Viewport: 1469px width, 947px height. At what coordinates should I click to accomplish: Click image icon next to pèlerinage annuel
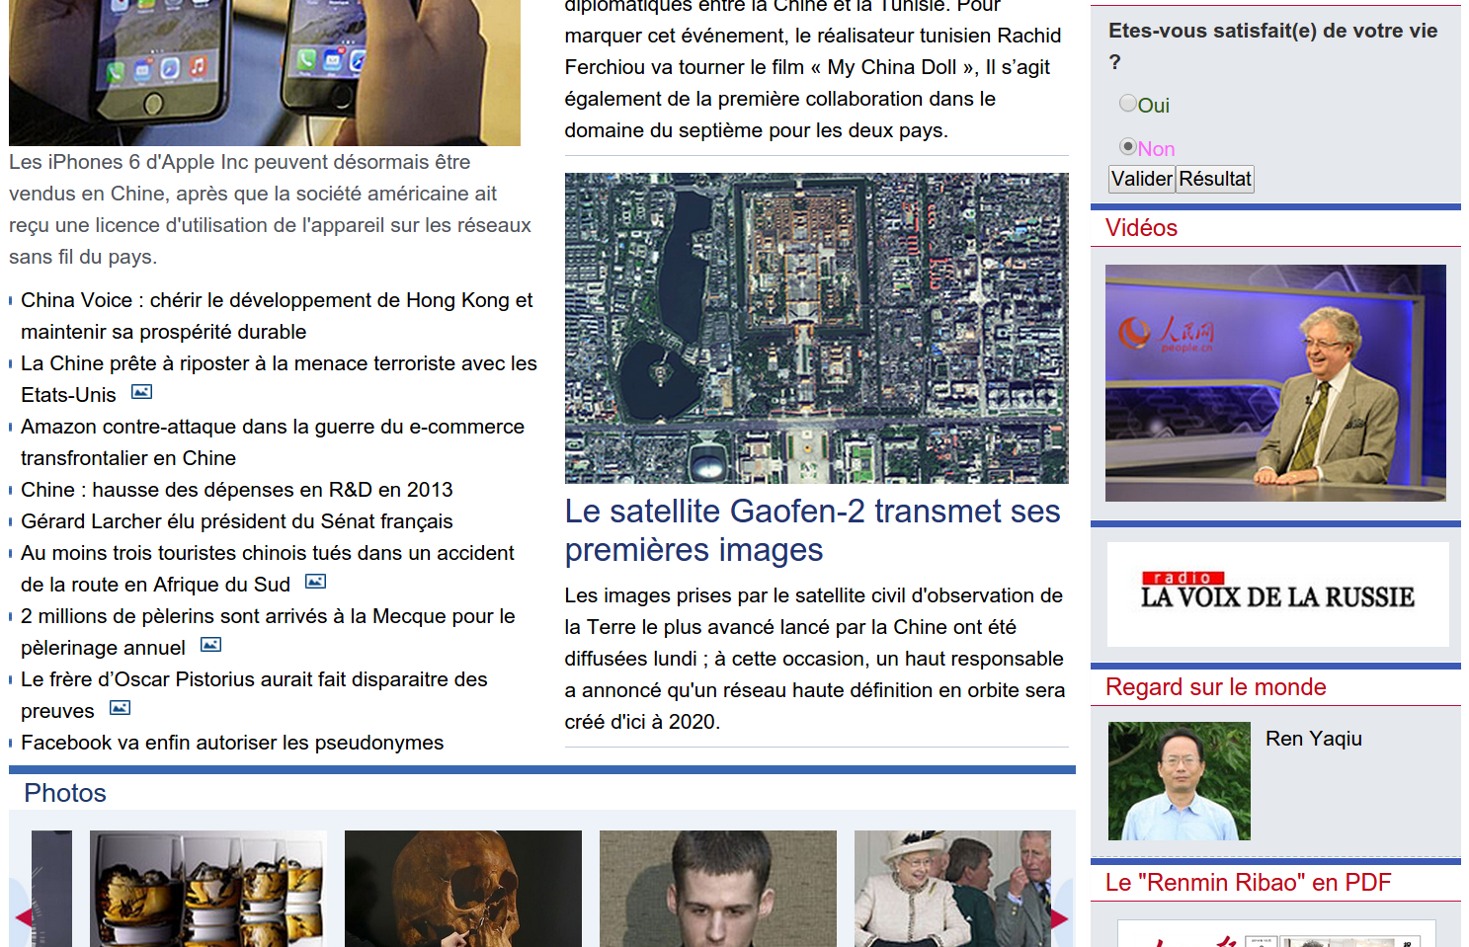210,645
